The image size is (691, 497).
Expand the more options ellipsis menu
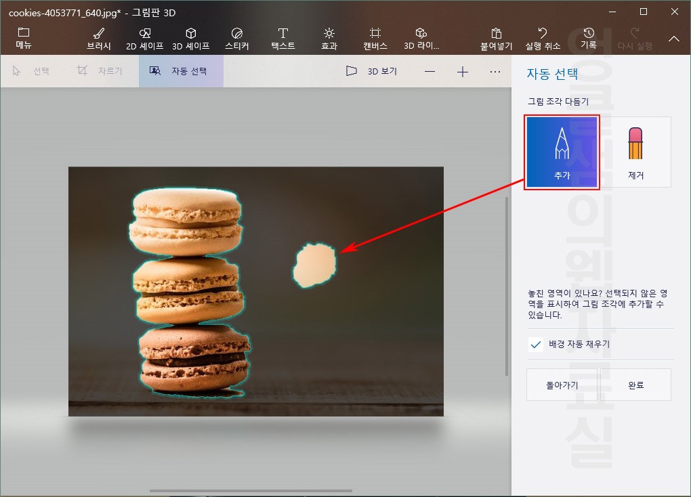tap(495, 70)
